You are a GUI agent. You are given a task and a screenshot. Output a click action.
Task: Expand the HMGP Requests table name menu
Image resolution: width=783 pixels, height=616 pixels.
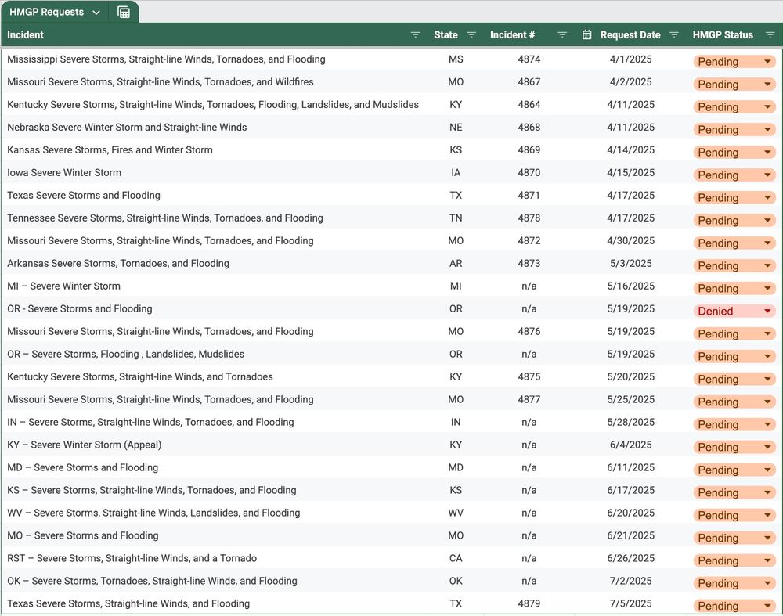96,13
